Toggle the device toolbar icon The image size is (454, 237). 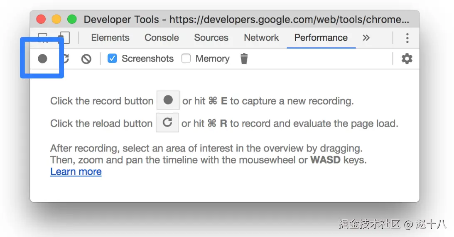[x=64, y=38]
